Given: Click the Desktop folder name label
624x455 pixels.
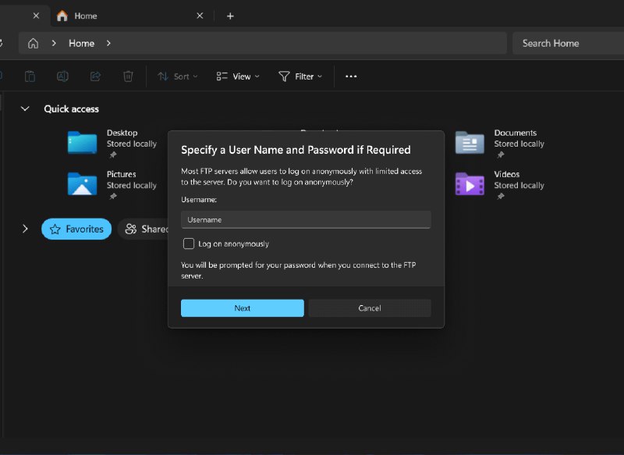Looking at the screenshot, I should point(122,133).
